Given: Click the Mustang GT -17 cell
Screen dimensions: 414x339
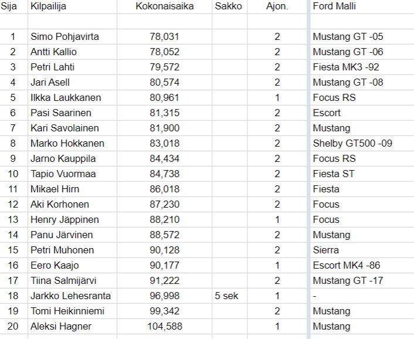Looking at the screenshot, I should [x=348, y=280].
